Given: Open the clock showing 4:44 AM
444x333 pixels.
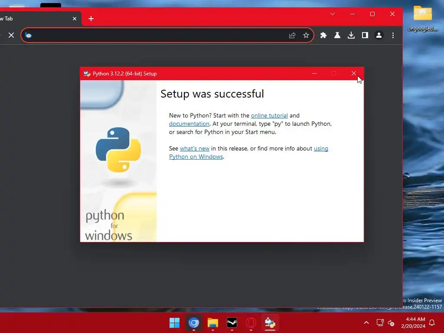Looking at the screenshot, I should coord(413,323).
